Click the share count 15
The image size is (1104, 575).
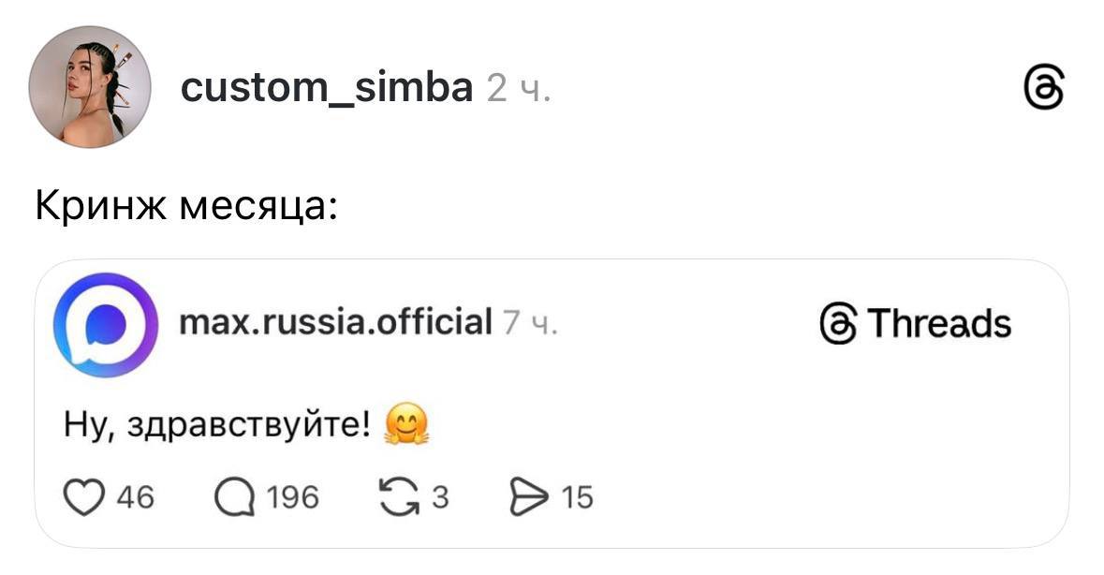tap(578, 497)
